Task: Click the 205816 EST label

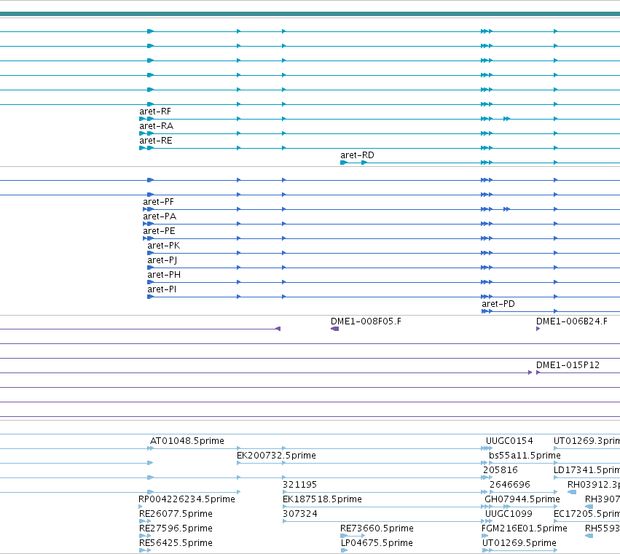Action: [501, 470]
